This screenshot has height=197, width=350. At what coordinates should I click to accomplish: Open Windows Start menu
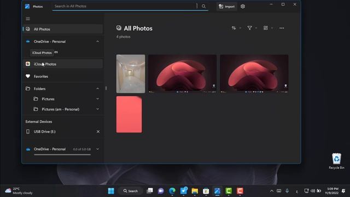[111, 191]
